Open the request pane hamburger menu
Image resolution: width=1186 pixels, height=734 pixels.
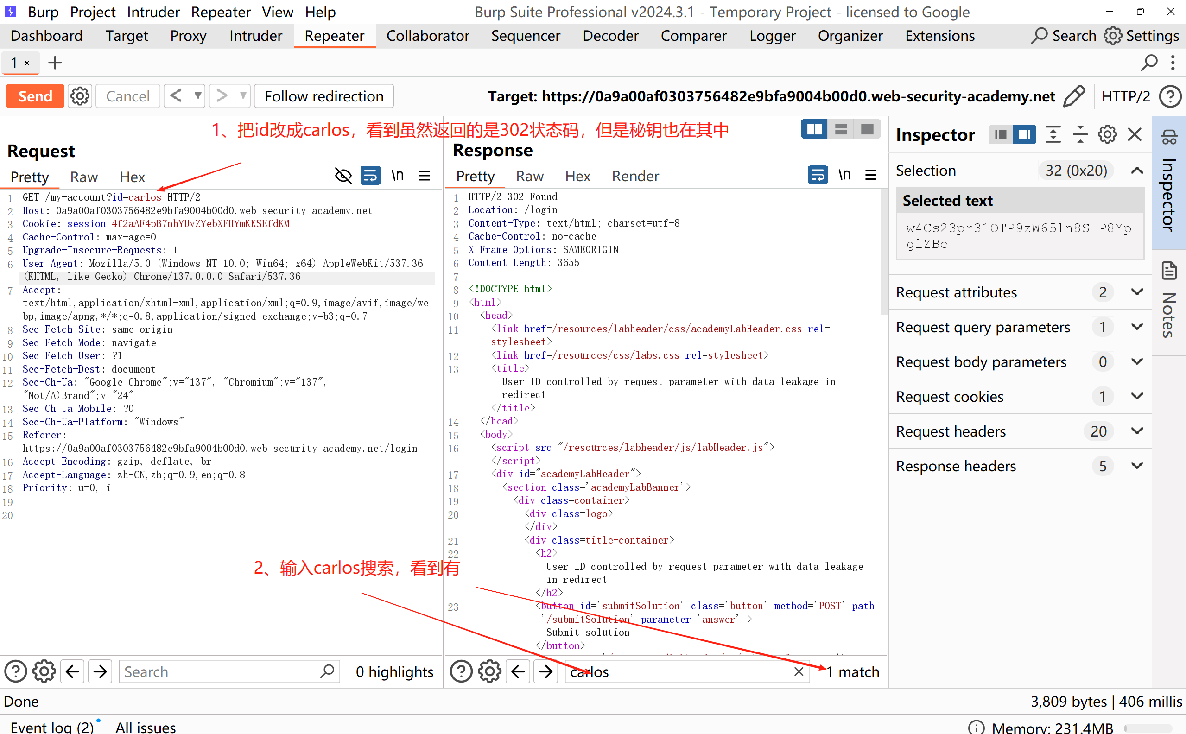(425, 176)
